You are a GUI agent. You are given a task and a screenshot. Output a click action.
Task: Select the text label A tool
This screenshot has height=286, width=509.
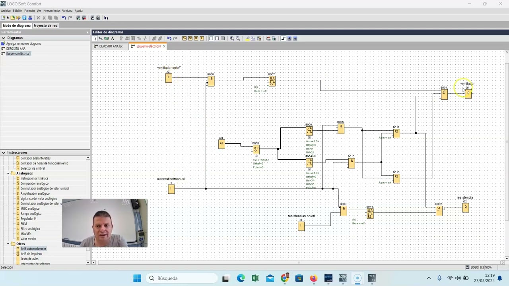click(113, 39)
